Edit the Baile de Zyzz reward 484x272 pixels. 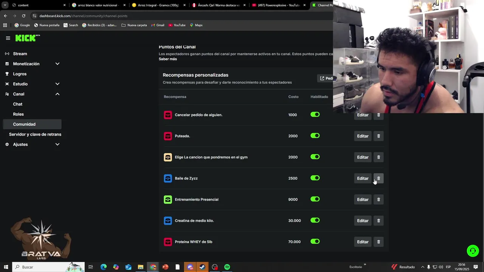(x=363, y=178)
